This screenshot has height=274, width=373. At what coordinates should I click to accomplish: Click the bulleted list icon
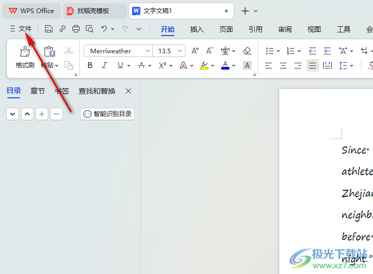click(x=270, y=51)
